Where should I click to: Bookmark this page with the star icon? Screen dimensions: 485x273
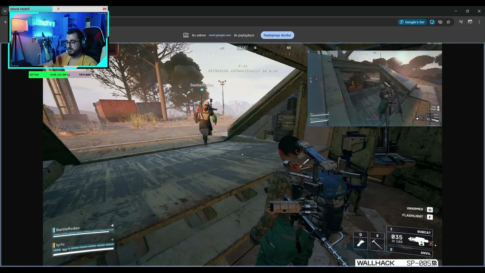point(448,22)
